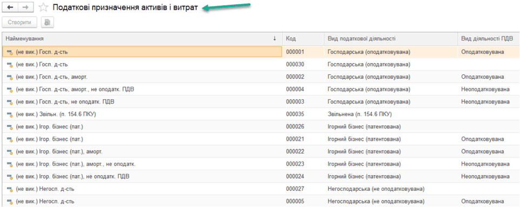Select '(не вик.) Ігор. бізнес (пат.), аморт., не оподатк.'
Viewport: 520px width, 207px height.
pos(76,164)
